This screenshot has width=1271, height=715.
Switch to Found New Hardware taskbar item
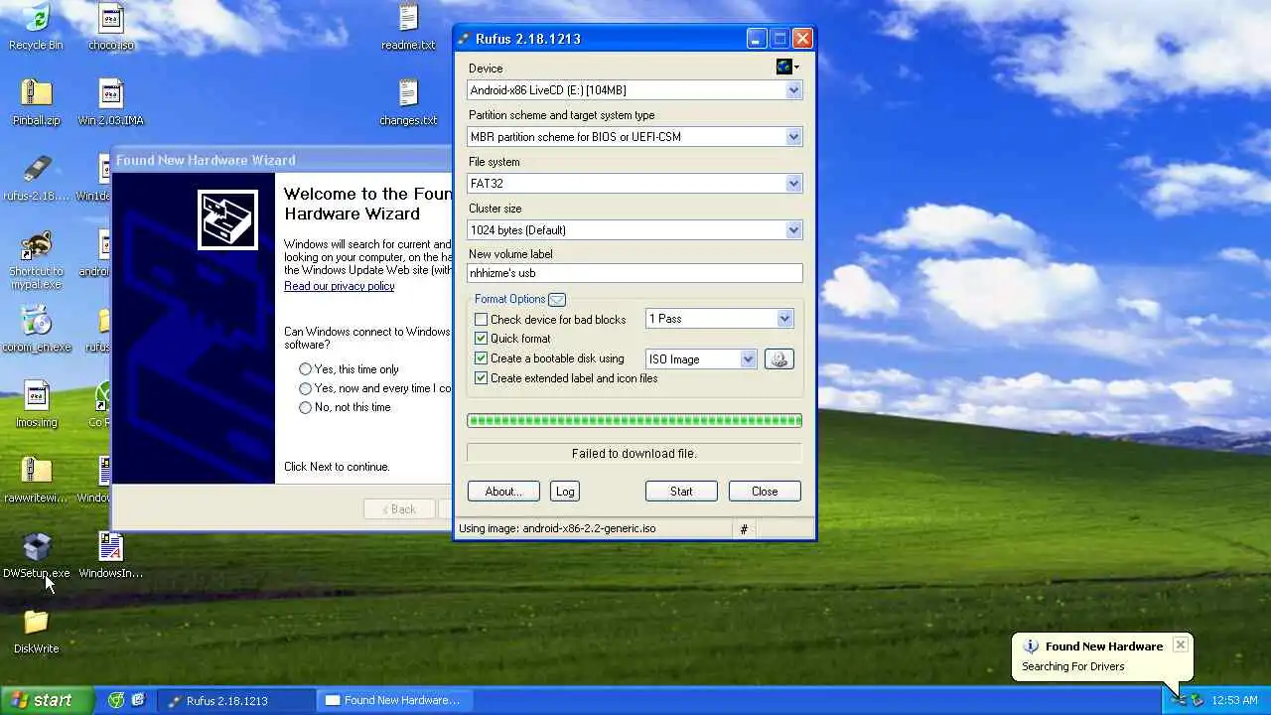[395, 700]
